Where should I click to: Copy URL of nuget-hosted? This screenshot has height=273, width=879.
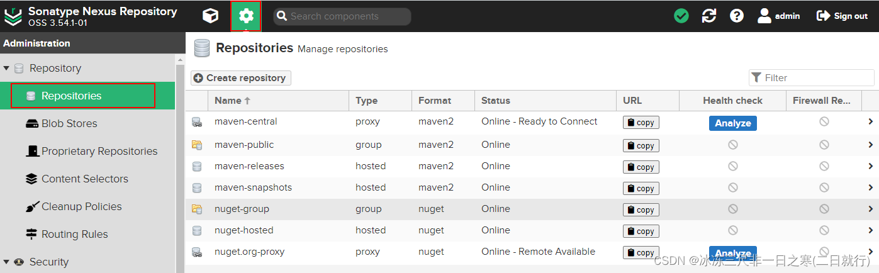tap(641, 231)
